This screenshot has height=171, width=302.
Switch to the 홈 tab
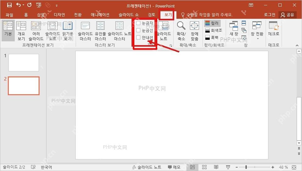pyautogui.click(x=26, y=15)
